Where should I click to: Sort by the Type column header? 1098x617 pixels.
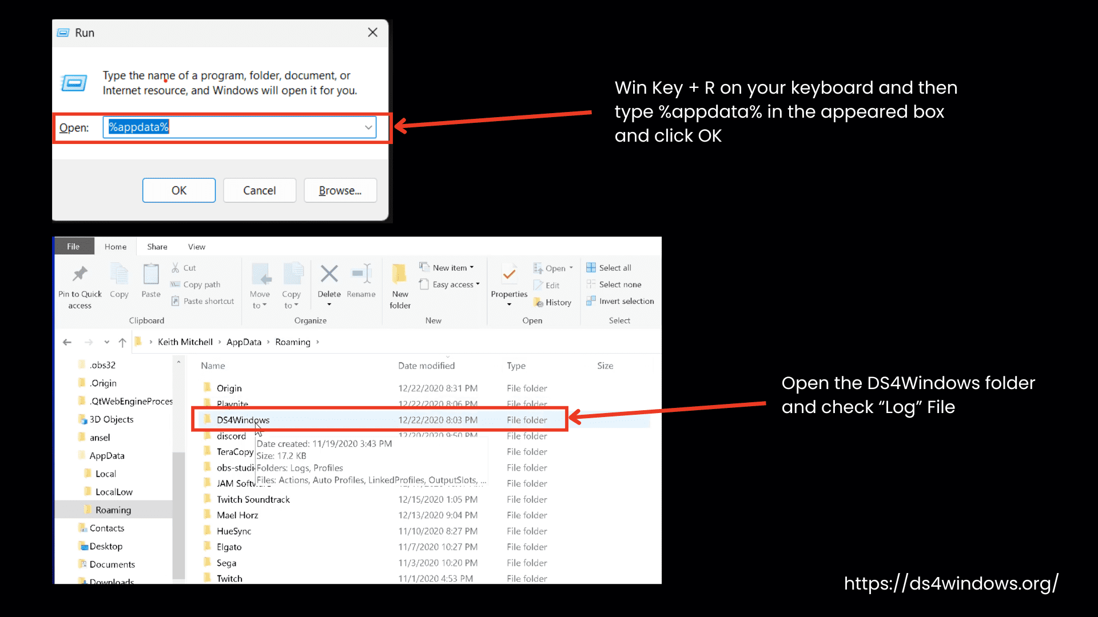[516, 366]
